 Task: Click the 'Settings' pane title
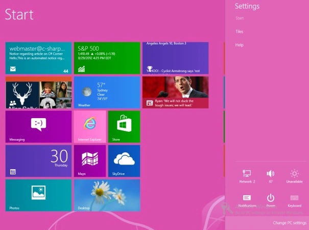click(247, 6)
